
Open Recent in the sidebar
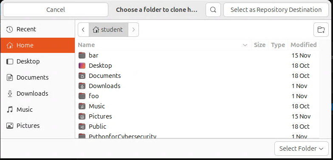[x=26, y=30]
